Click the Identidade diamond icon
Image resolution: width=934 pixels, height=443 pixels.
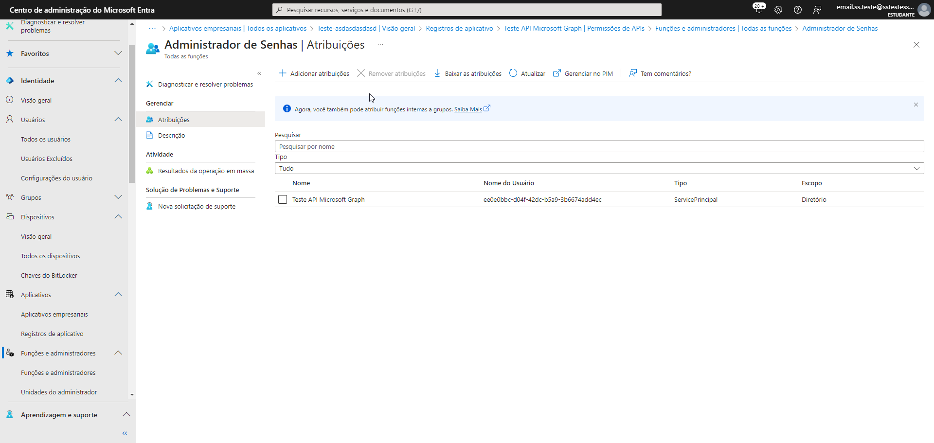point(10,80)
